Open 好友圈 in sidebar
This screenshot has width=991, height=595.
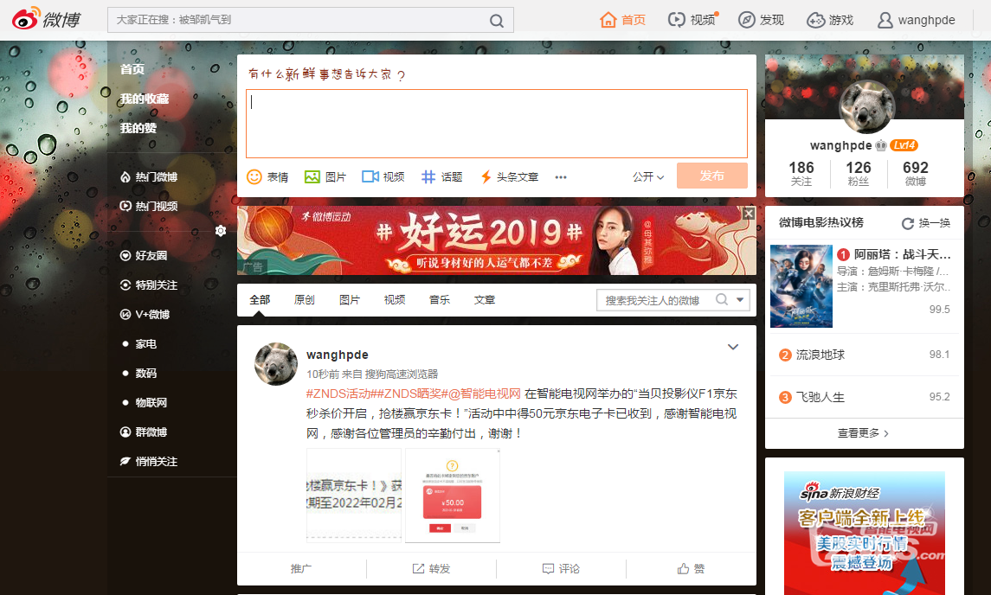pyautogui.click(x=144, y=256)
